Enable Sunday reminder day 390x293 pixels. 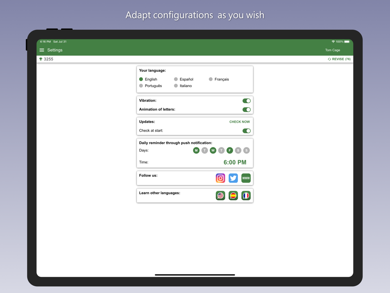246,150
